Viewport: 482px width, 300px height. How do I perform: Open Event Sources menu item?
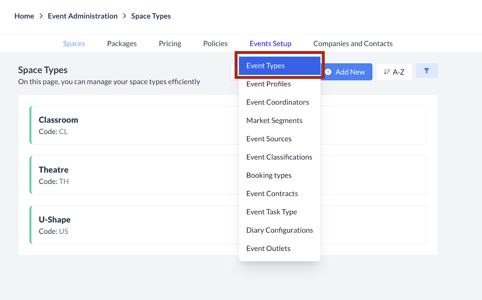[x=269, y=139]
